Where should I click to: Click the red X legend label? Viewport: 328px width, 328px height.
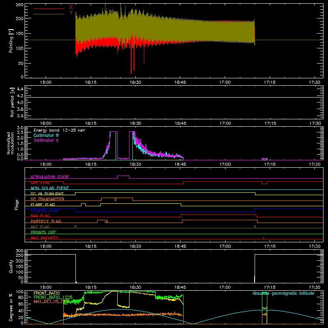coord(71,7)
